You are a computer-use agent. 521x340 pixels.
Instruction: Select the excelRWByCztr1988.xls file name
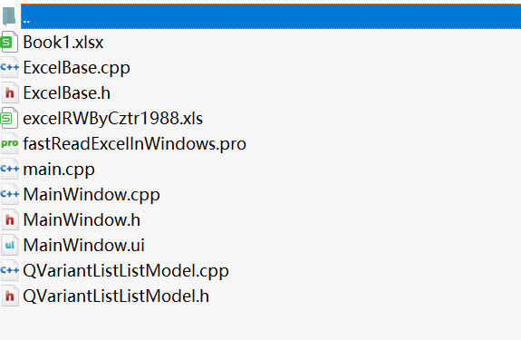[x=112, y=119]
